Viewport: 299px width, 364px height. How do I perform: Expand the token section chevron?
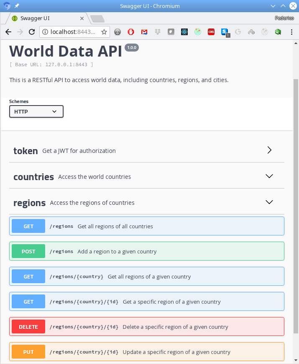click(269, 150)
